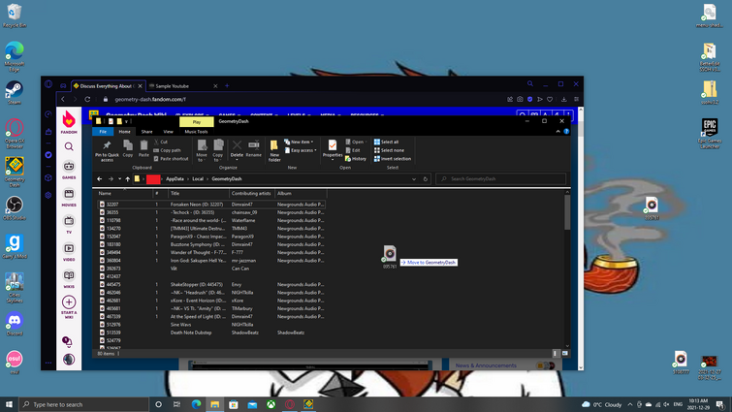Open recent locations dropdown arrow
732x412 pixels.
pyautogui.click(x=119, y=178)
